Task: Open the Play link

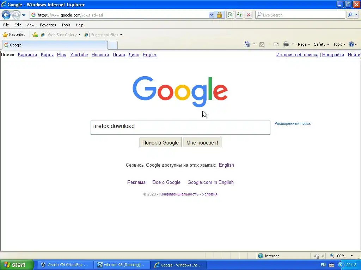Action: (62, 54)
